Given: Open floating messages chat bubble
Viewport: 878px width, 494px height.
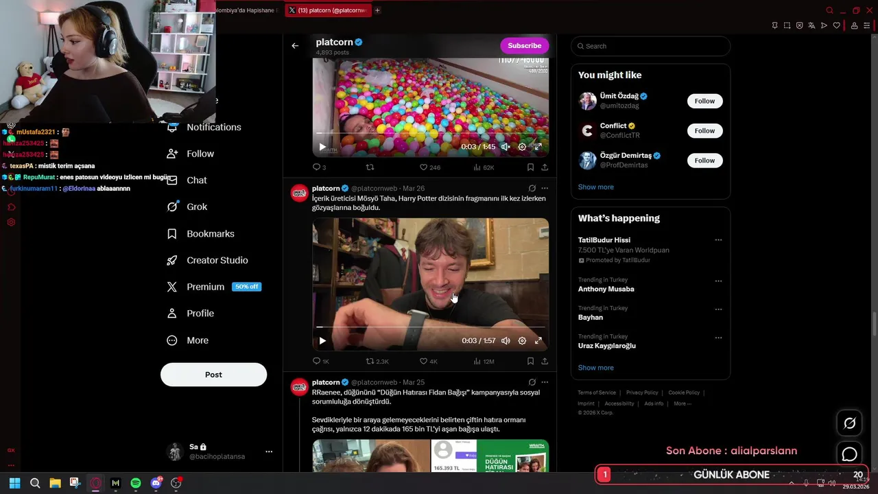Looking at the screenshot, I should tap(849, 454).
